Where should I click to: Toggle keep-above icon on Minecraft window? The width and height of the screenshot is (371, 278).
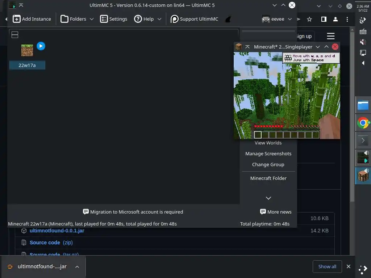247,47
